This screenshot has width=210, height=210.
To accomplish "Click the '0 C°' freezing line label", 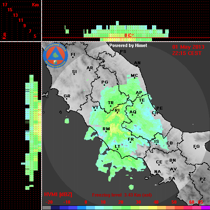I will pyautogui.click(x=129, y=35).
